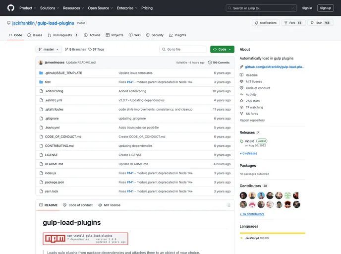Focus the Search or jump to field
The width and height of the screenshot is (341, 254).
261,8
